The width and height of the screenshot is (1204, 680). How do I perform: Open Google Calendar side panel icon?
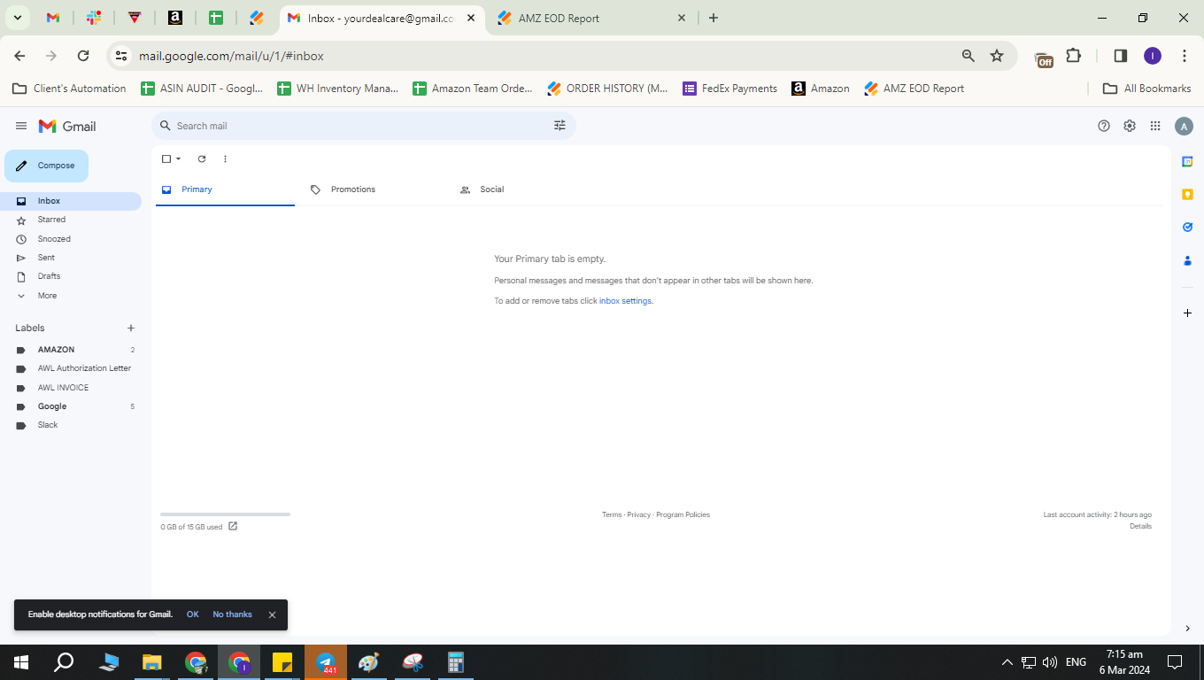click(1187, 161)
